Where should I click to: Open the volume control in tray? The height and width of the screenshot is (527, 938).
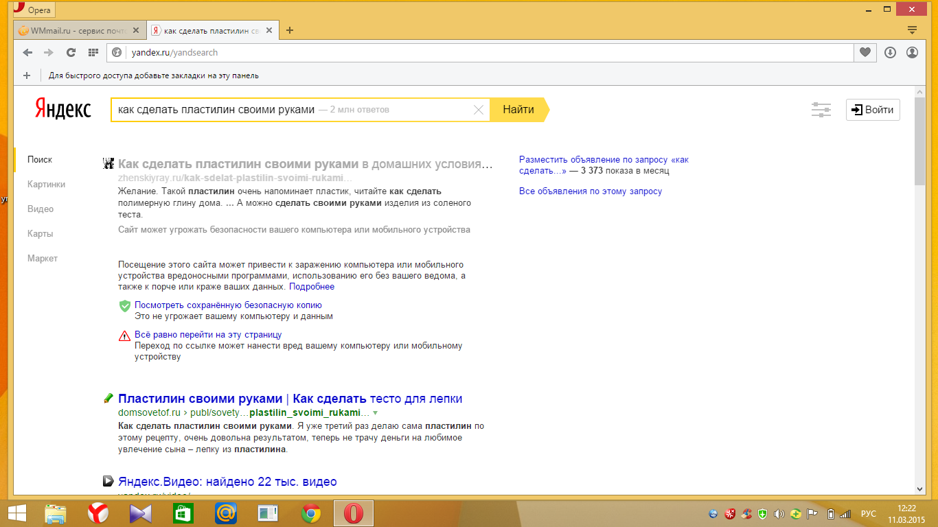(x=779, y=513)
